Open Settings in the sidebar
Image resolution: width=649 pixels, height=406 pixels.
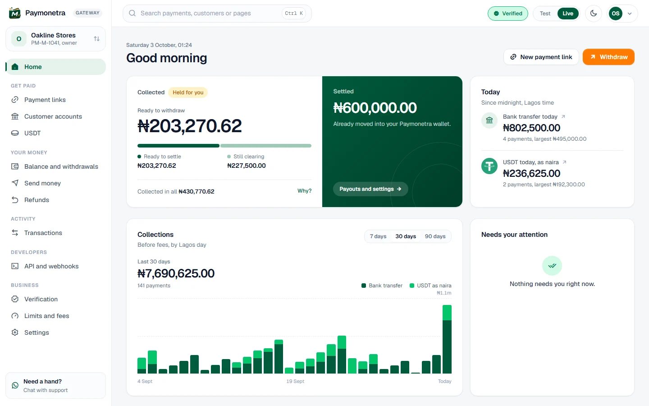coord(56,332)
